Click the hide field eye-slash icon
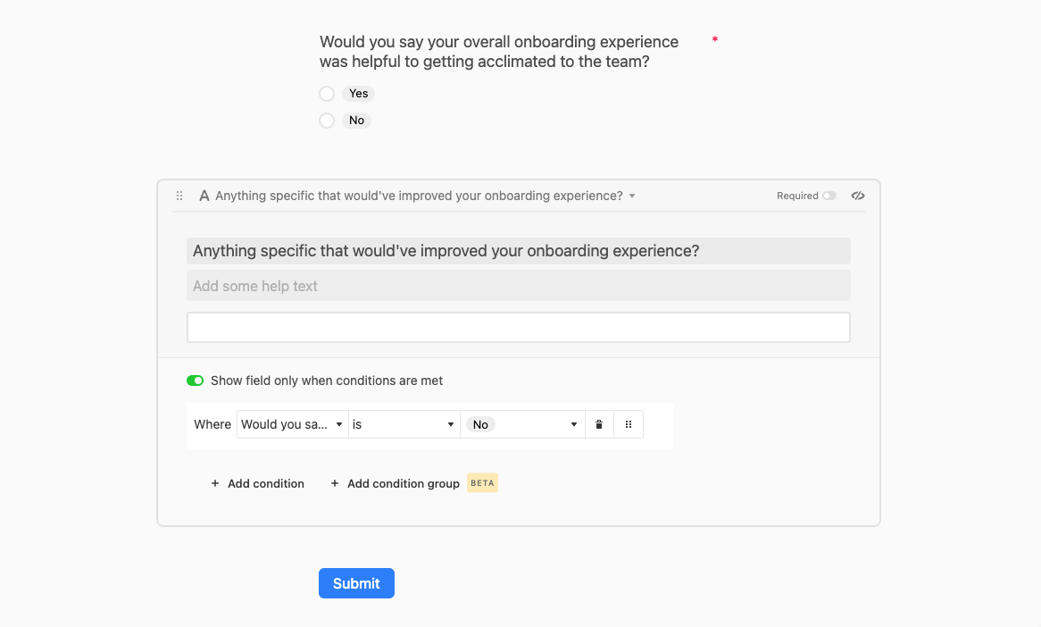 coord(858,196)
